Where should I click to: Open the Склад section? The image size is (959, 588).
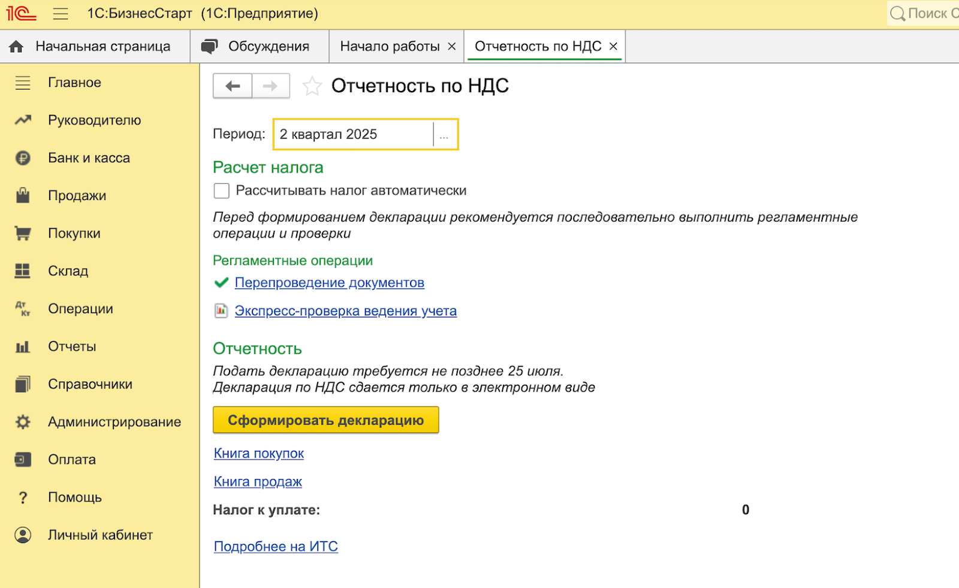pyautogui.click(x=68, y=271)
